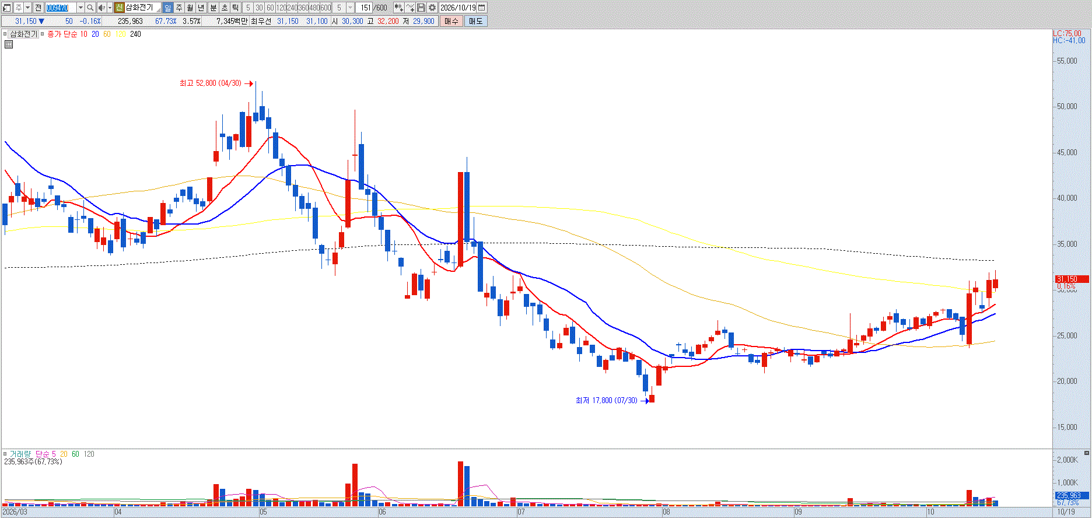The image size is (1092, 518).
Task: Select the 30 interval preset
Action: pos(259,8)
